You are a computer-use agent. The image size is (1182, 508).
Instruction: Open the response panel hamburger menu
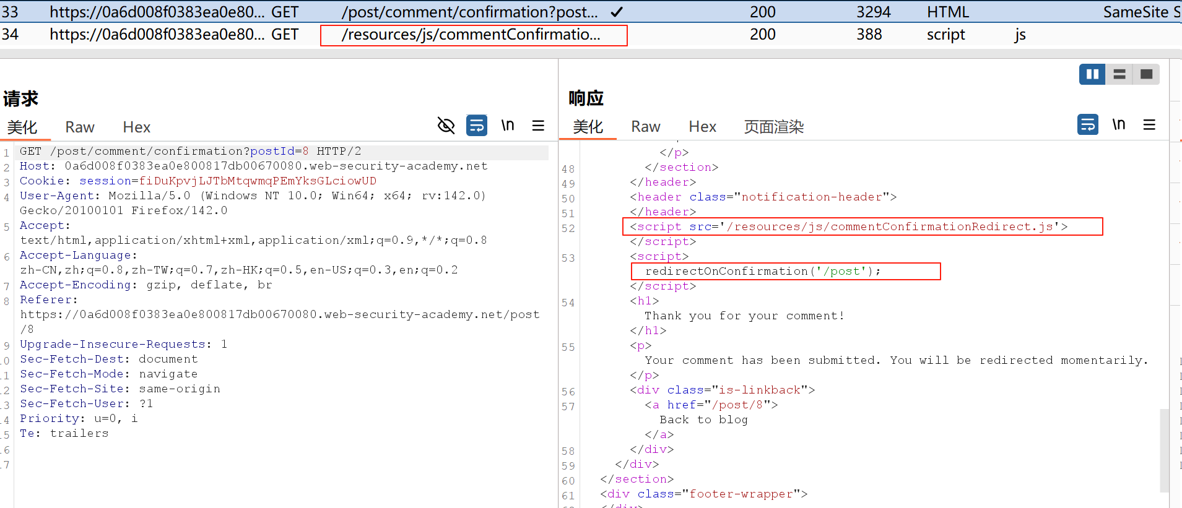(x=1149, y=124)
